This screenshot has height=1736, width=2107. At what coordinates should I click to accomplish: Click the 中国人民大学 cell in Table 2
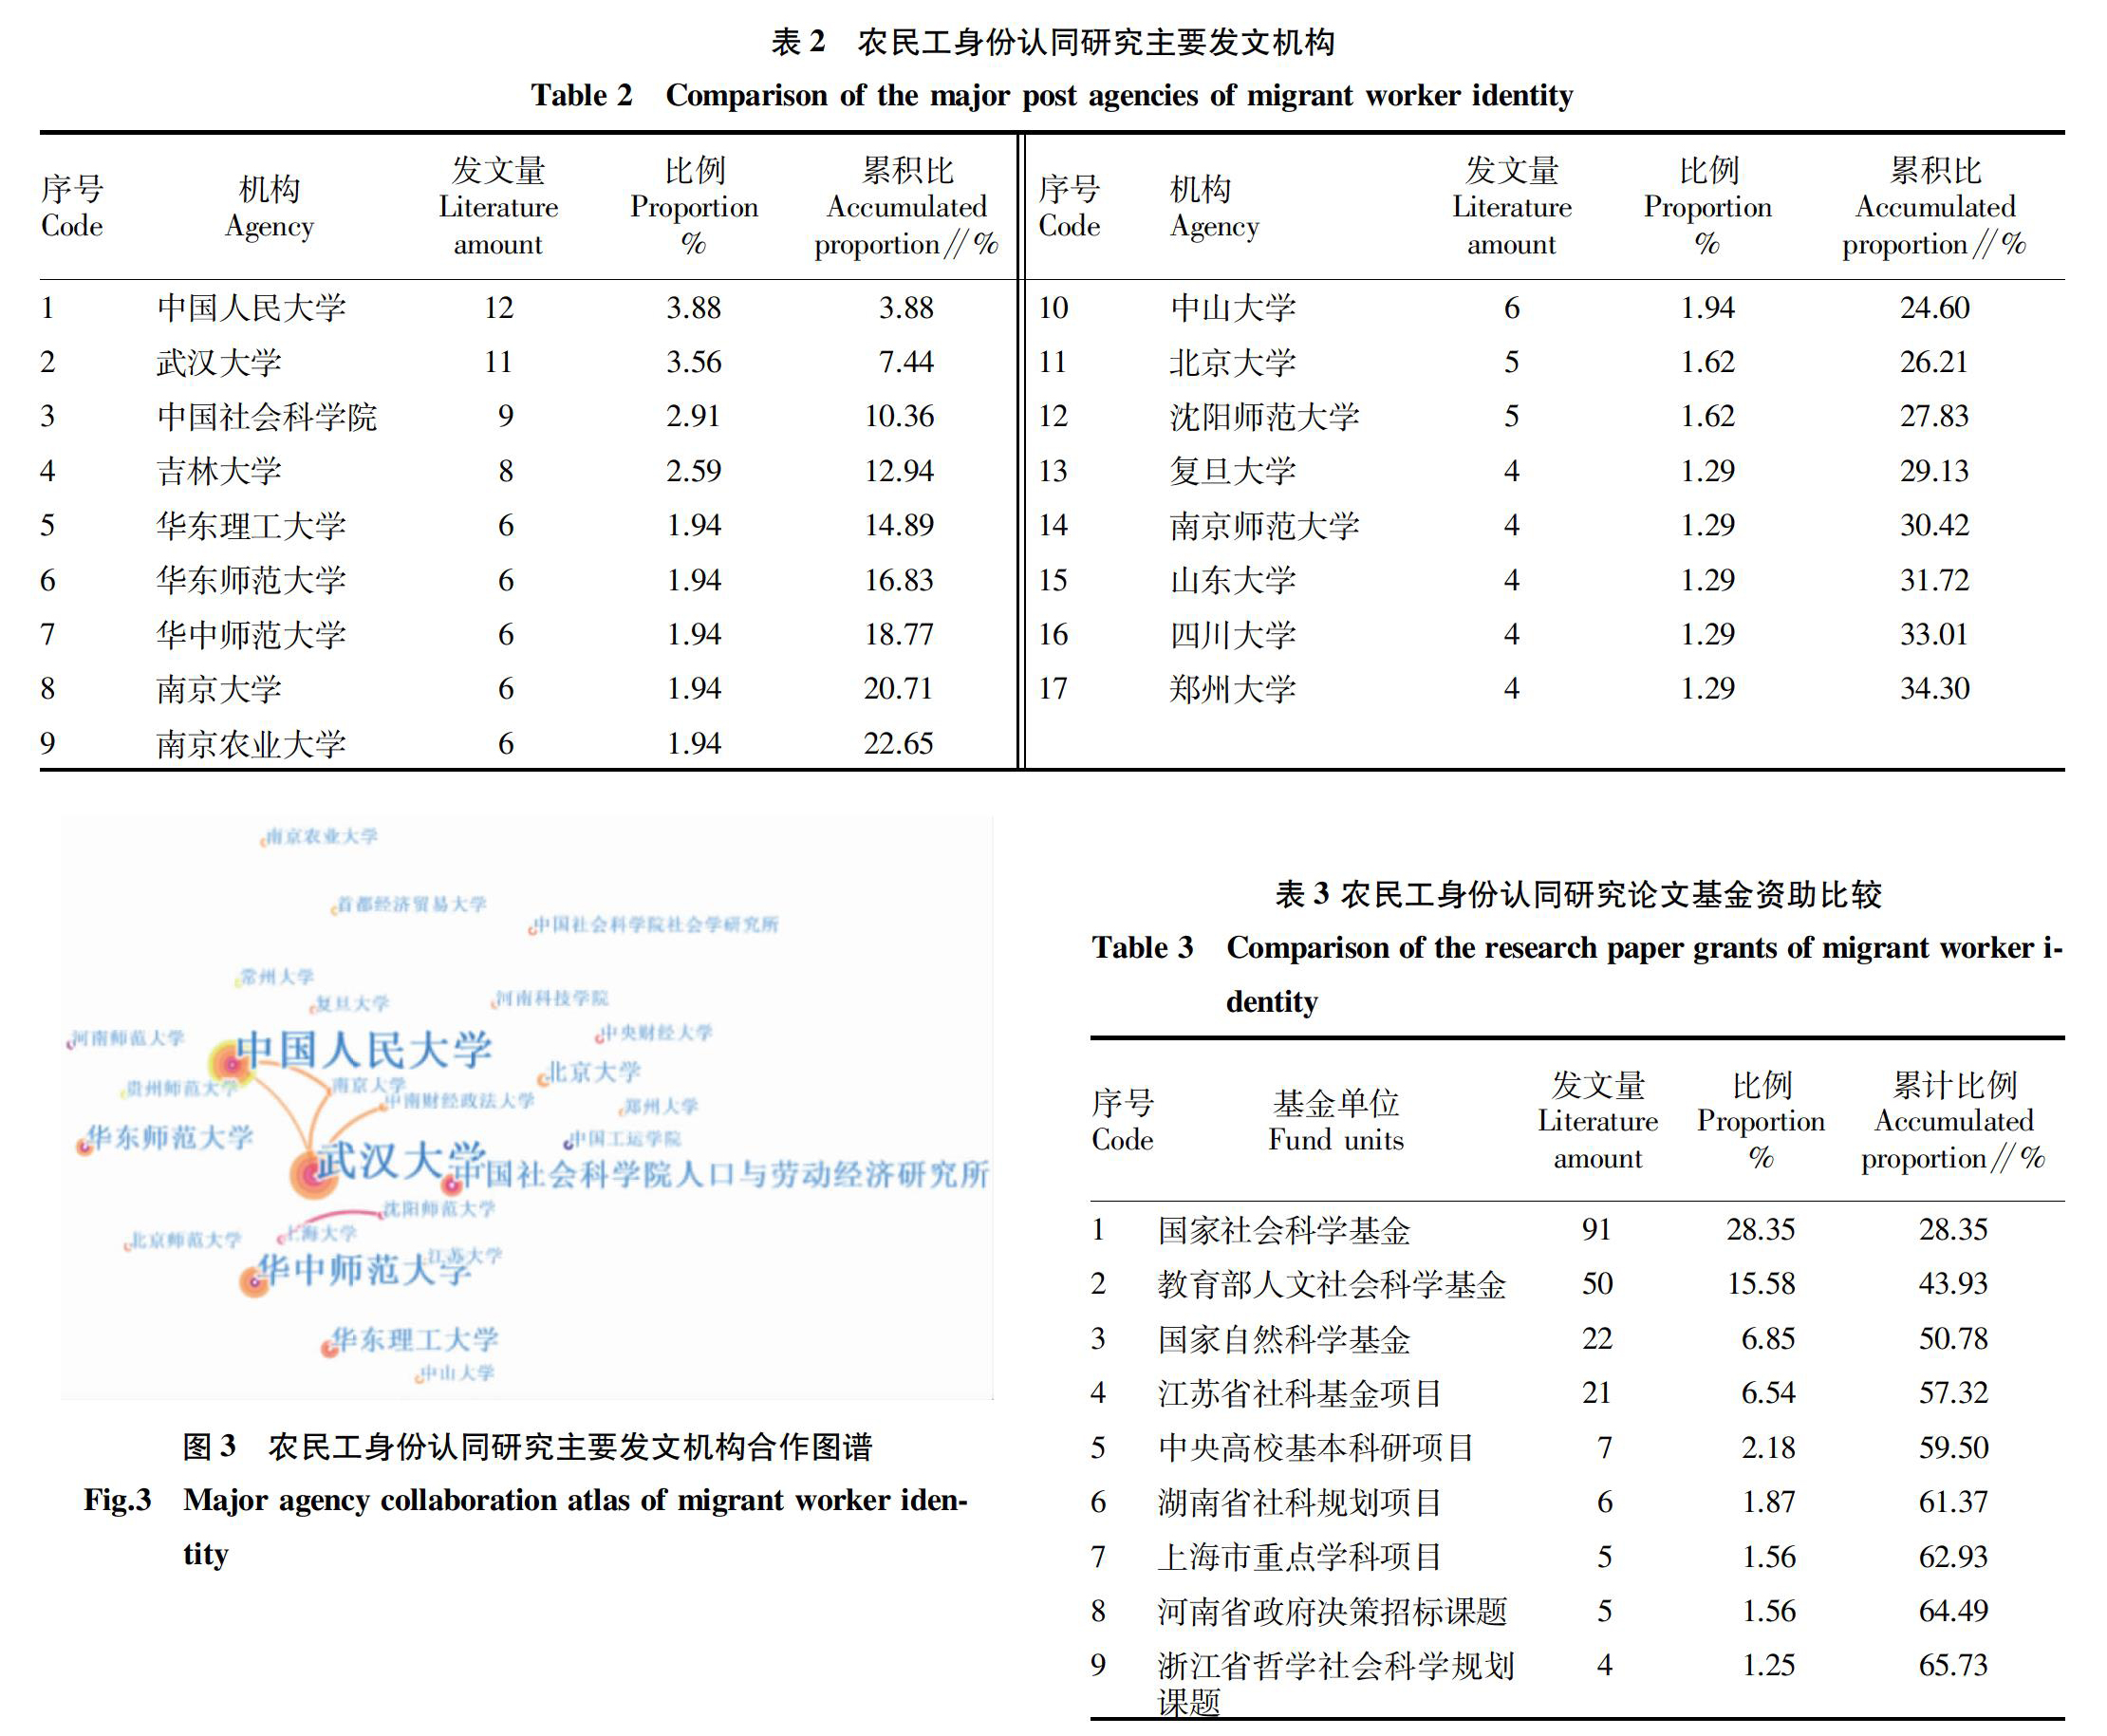pos(251,308)
